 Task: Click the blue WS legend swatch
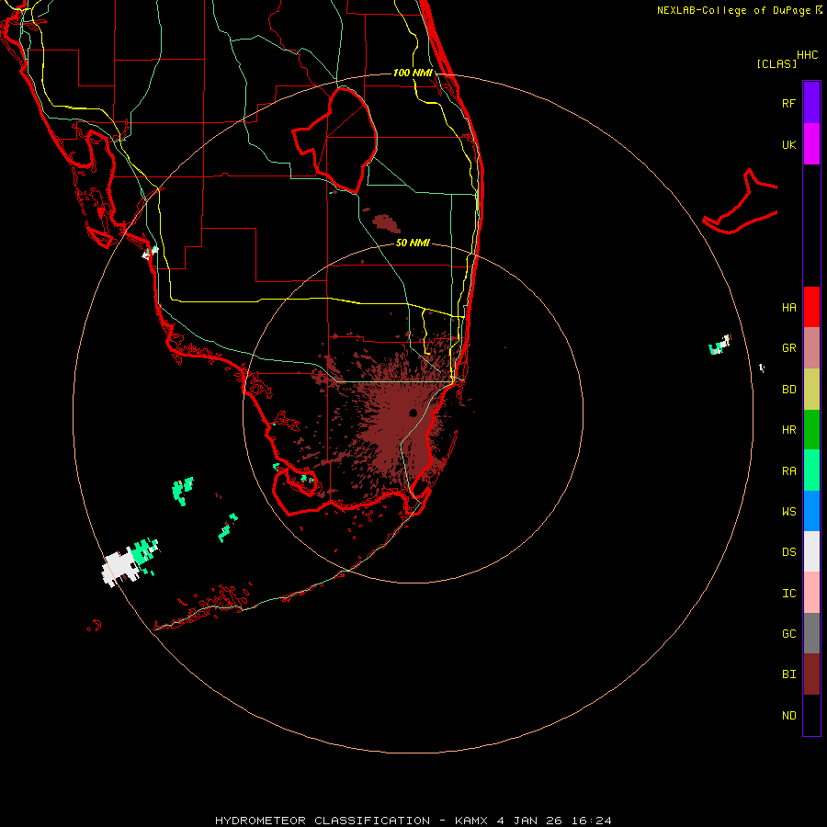pos(811,511)
